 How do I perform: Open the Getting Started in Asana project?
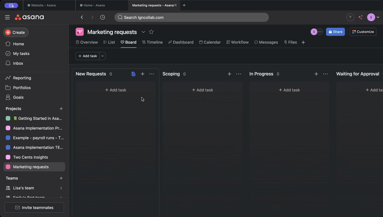34,118
